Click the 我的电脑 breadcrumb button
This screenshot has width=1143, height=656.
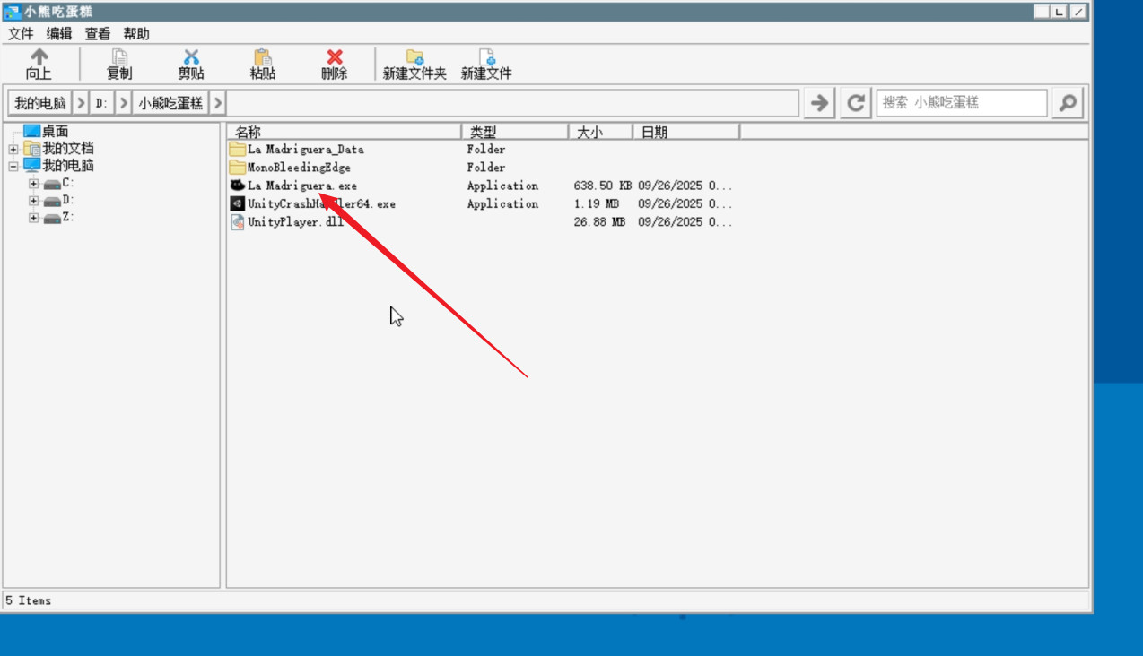click(x=40, y=103)
